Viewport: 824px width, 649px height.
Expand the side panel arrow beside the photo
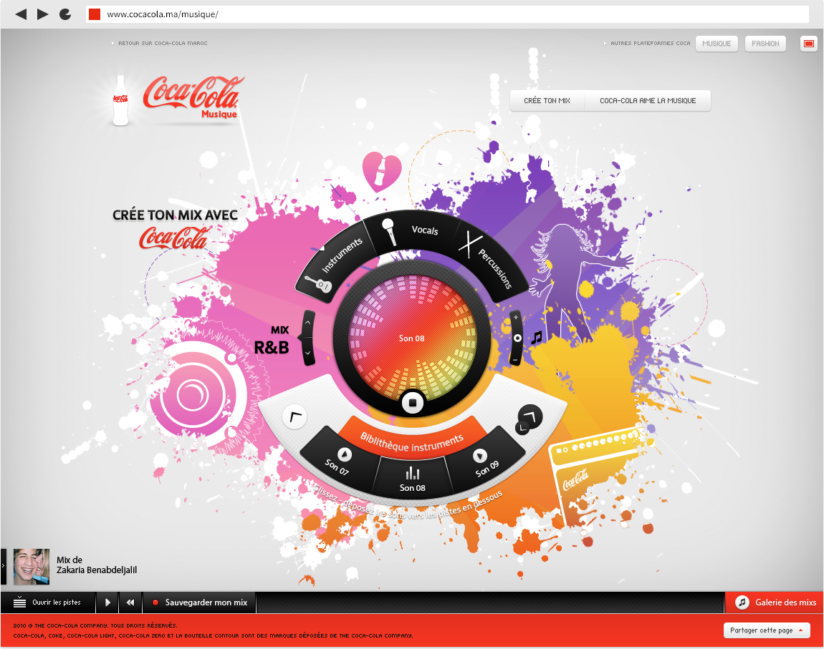[3, 566]
